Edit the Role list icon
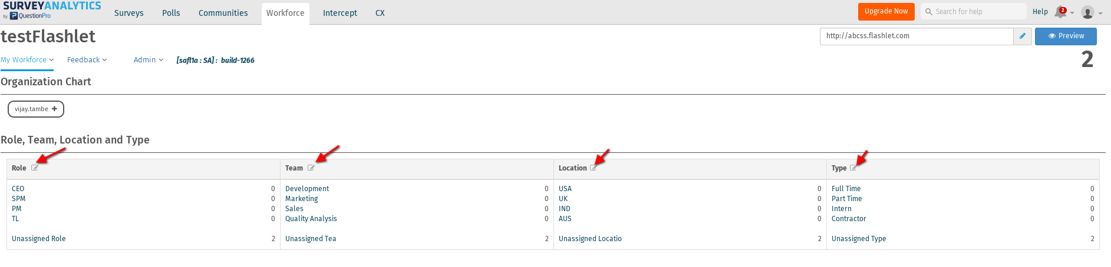The height and width of the screenshot is (267, 1111). [35, 168]
